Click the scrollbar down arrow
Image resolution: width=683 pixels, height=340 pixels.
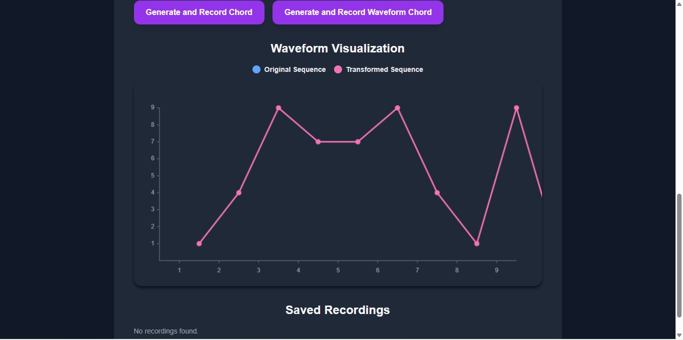click(679, 336)
